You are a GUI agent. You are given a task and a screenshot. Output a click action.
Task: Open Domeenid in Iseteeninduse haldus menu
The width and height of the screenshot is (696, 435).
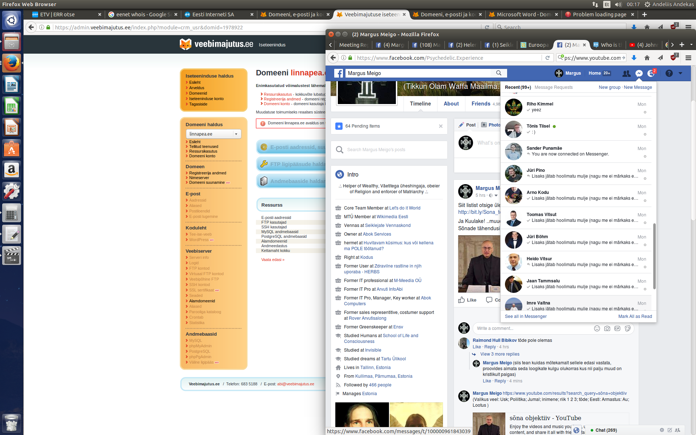[x=198, y=93]
